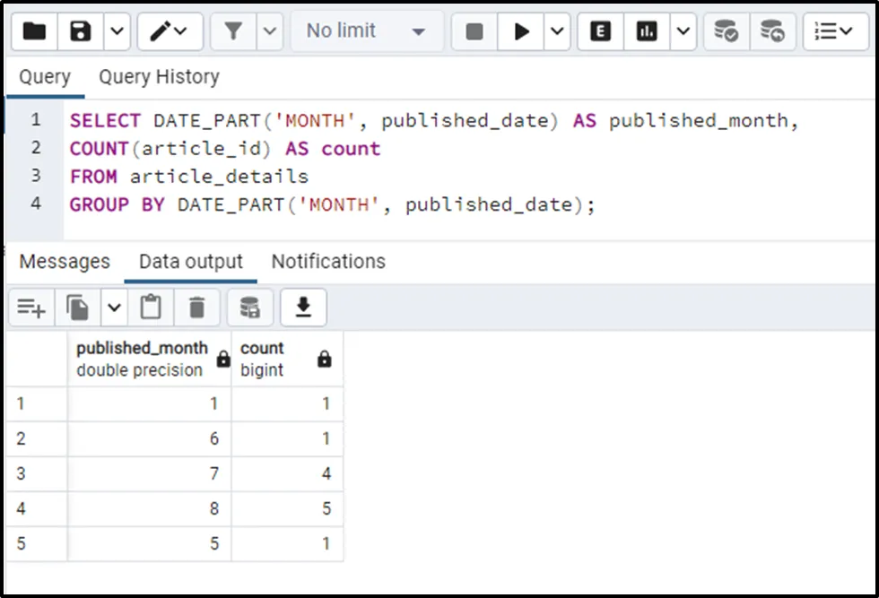
Task: Switch to the Query History tab
Action: pos(159,77)
